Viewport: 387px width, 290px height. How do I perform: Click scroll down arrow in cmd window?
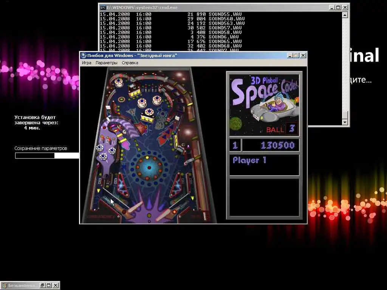coord(345,122)
